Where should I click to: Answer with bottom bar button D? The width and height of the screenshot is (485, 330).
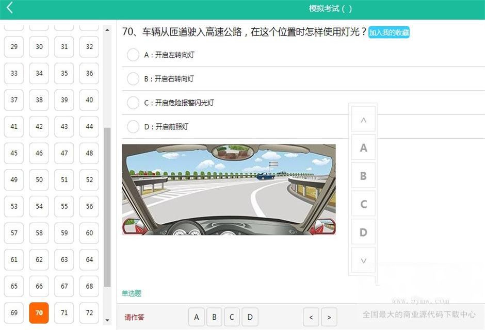[x=250, y=317]
